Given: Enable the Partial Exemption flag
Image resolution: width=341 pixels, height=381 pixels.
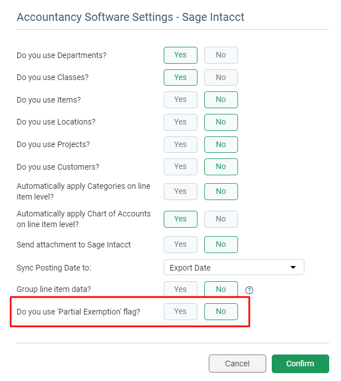Looking at the screenshot, I should tap(181, 312).
